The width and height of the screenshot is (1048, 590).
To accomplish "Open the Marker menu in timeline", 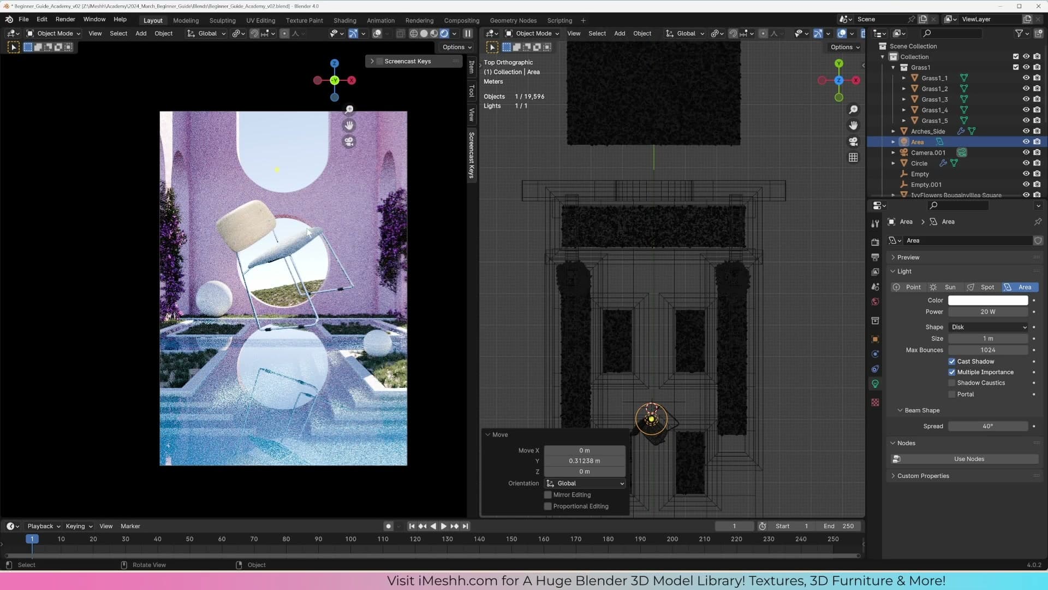I will pos(130,526).
